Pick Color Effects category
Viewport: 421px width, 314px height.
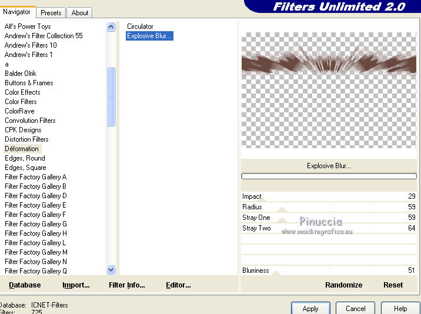click(22, 92)
